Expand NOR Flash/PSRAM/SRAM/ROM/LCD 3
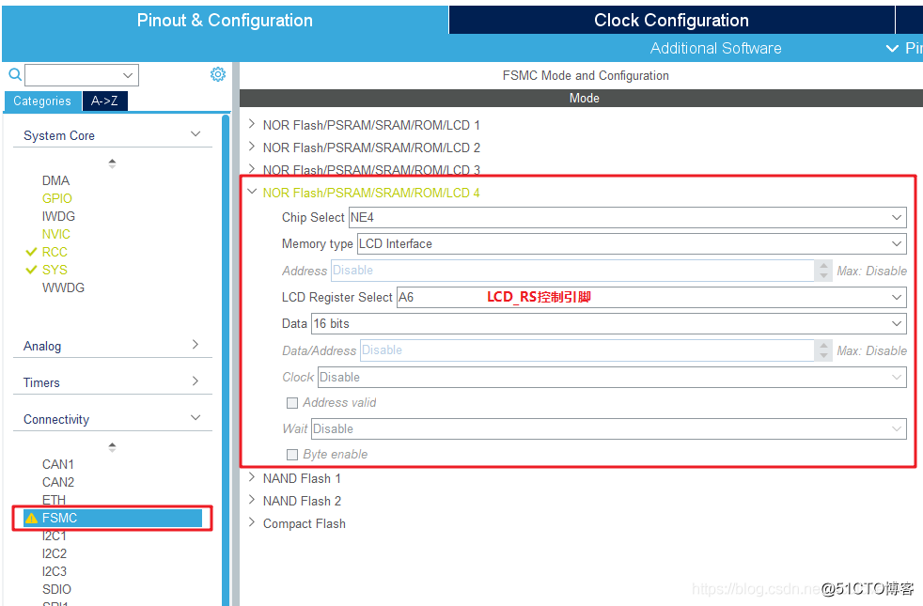This screenshot has width=923, height=606. click(252, 169)
